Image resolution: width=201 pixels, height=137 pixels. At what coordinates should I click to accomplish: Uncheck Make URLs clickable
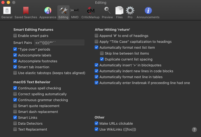point(97,124)
